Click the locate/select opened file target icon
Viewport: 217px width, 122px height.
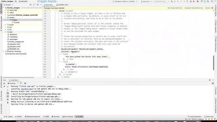click(31, 5)
